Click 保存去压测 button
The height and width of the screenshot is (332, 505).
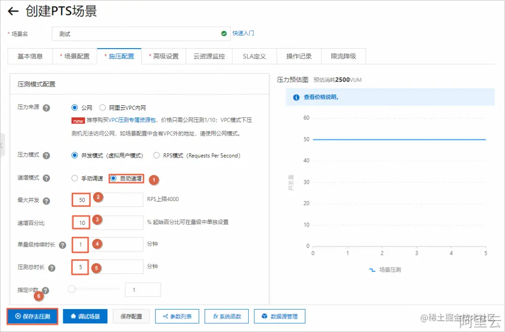coord(33,316)
